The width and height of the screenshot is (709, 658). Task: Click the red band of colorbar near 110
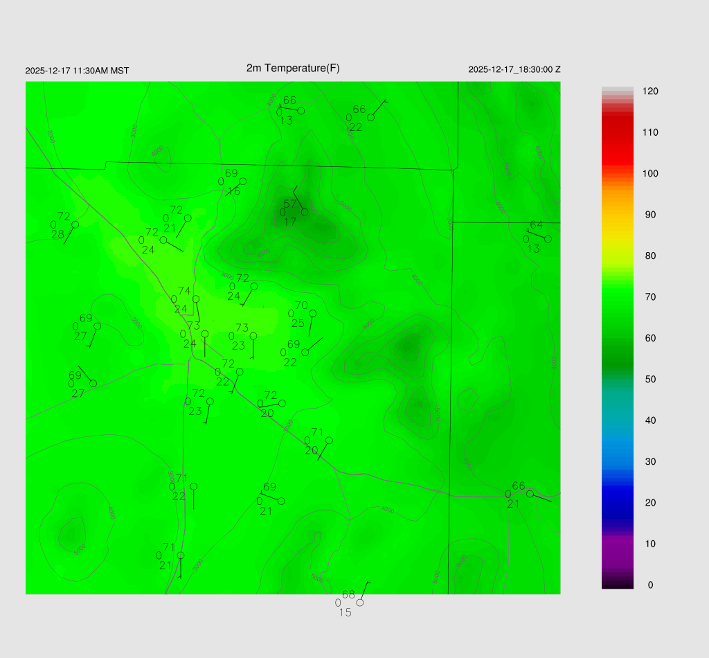click(x=617, y=133)
